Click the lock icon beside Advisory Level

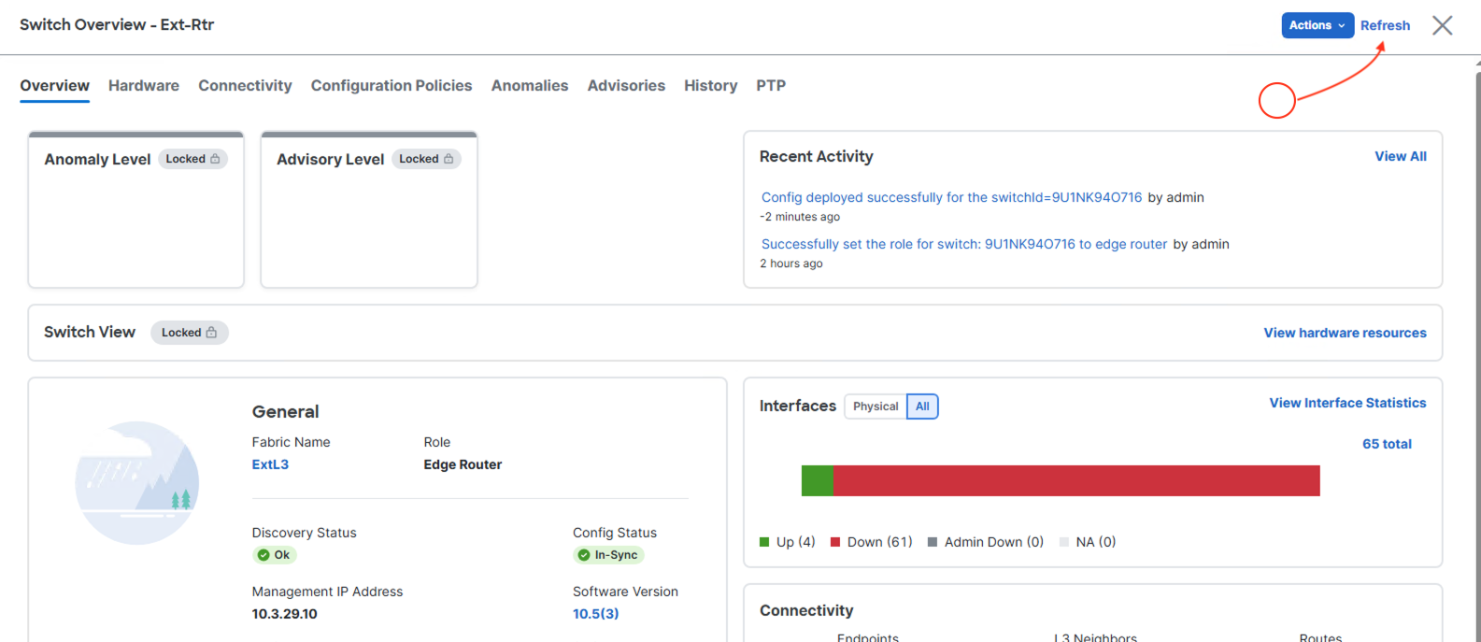pos(449,159)
